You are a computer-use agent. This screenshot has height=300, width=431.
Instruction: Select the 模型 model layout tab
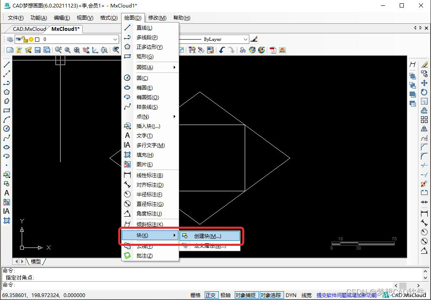click(x=36, y=261)
